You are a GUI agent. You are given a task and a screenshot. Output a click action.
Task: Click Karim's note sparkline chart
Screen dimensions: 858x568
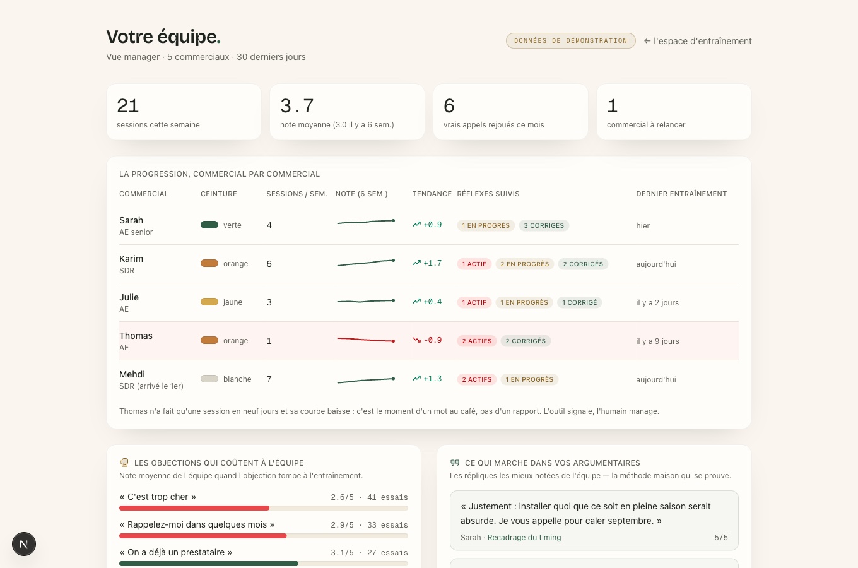tap(366, 263)
